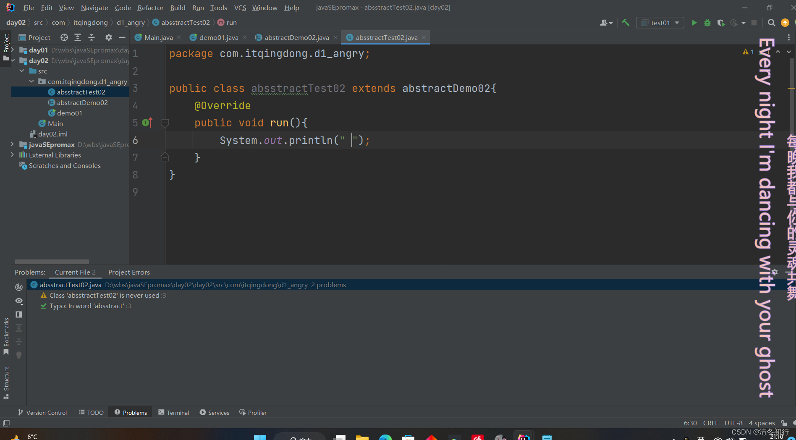Open Bookmarks tool window stripe
Image resolution: width=796 pixels, height=440 pixels.
(6, 336)
